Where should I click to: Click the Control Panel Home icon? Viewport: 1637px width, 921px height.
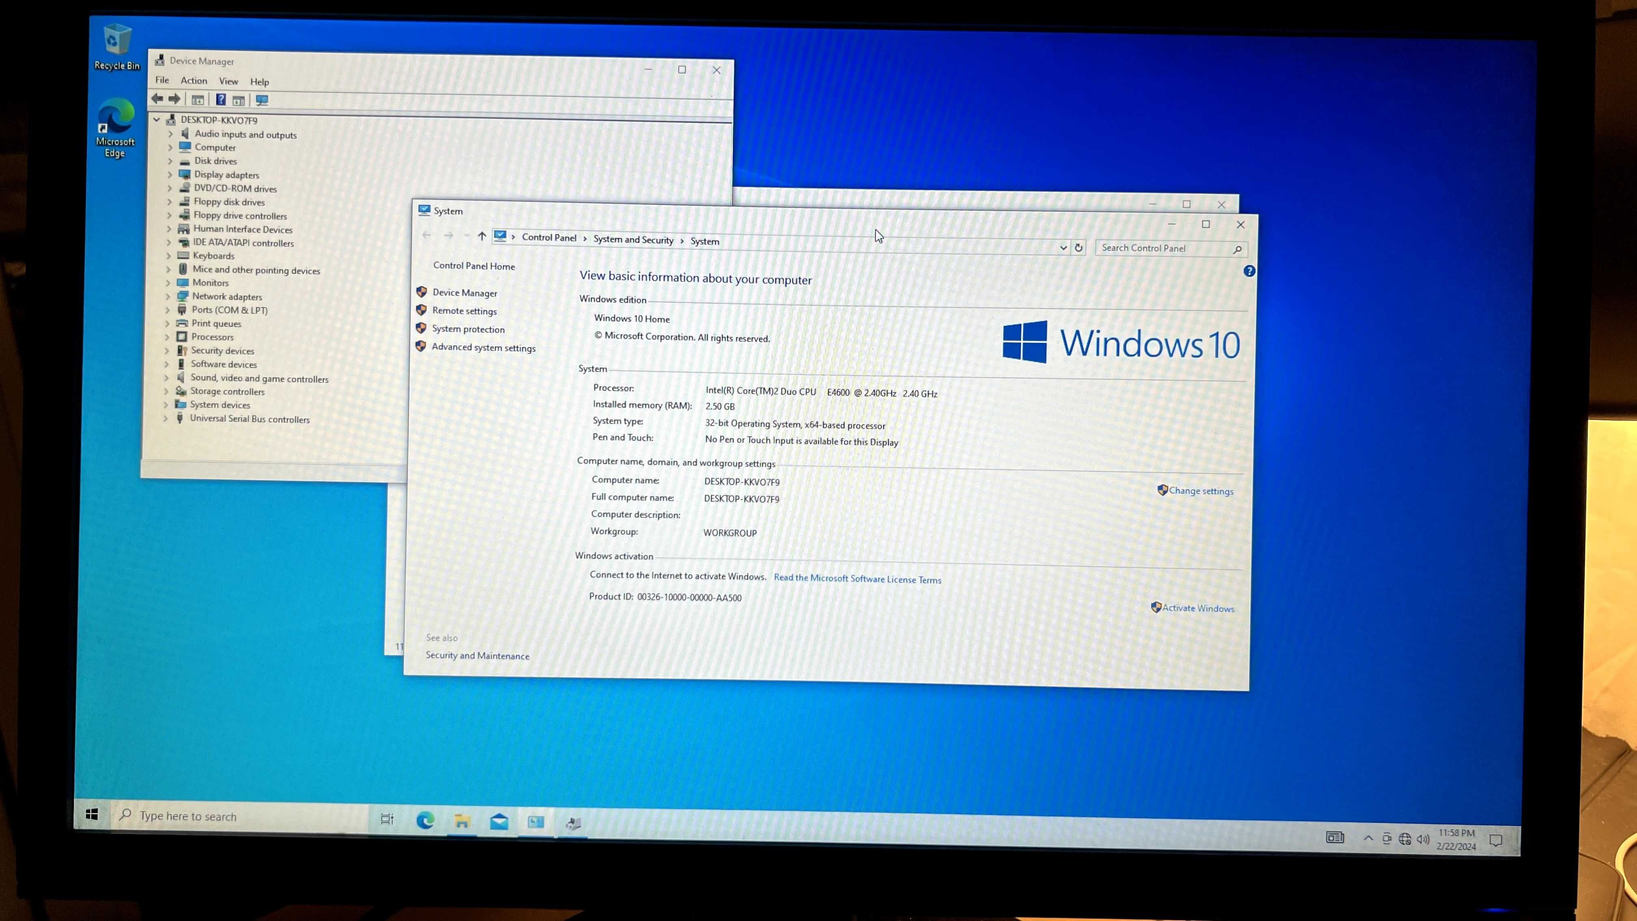point(473,266)
